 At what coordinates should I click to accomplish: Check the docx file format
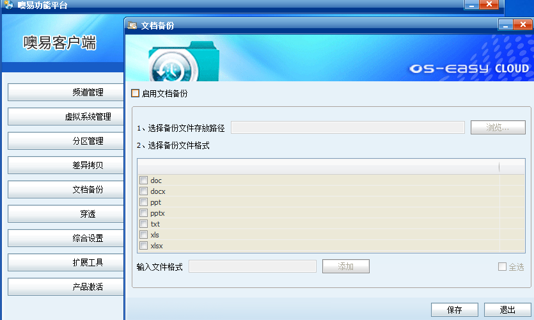tap(144, 191)
